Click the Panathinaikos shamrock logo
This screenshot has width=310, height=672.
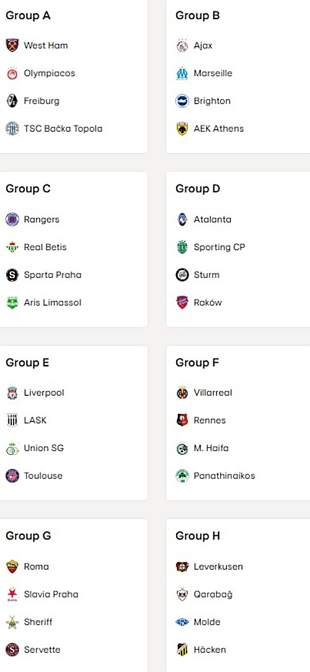[x=182, y=476]
